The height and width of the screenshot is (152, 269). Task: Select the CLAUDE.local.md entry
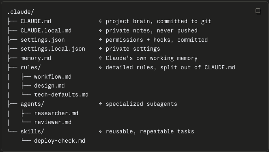(x=46, y=30)
